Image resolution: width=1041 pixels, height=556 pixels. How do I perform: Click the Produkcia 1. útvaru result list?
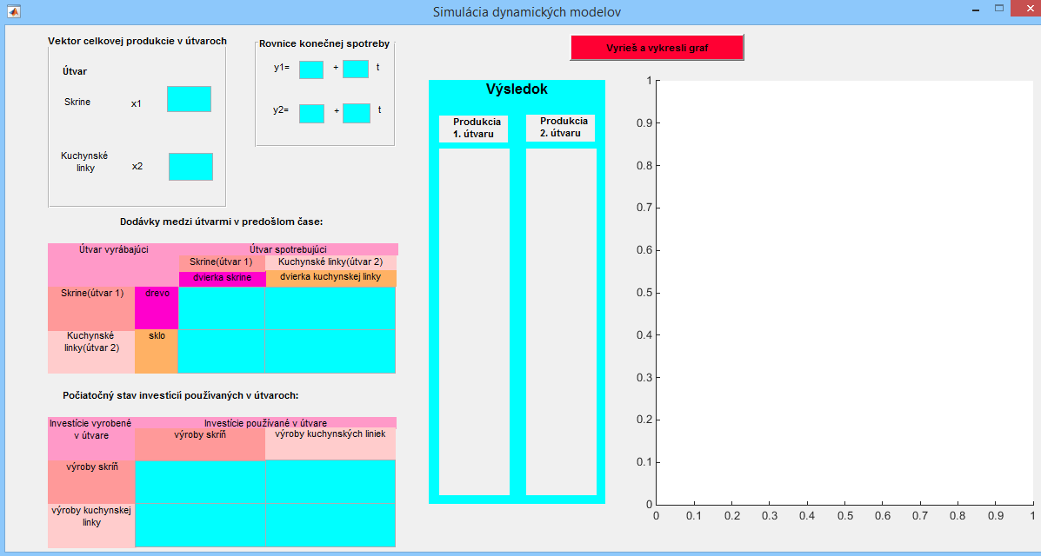point(474,321)
